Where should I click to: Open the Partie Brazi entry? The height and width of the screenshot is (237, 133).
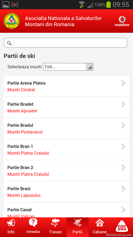[x=66, y=192]
